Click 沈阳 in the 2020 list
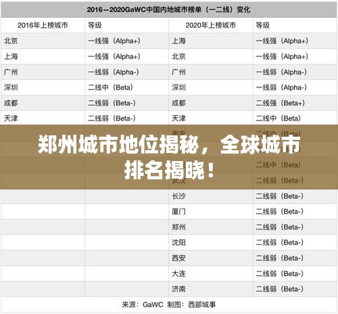 (178, 242)
